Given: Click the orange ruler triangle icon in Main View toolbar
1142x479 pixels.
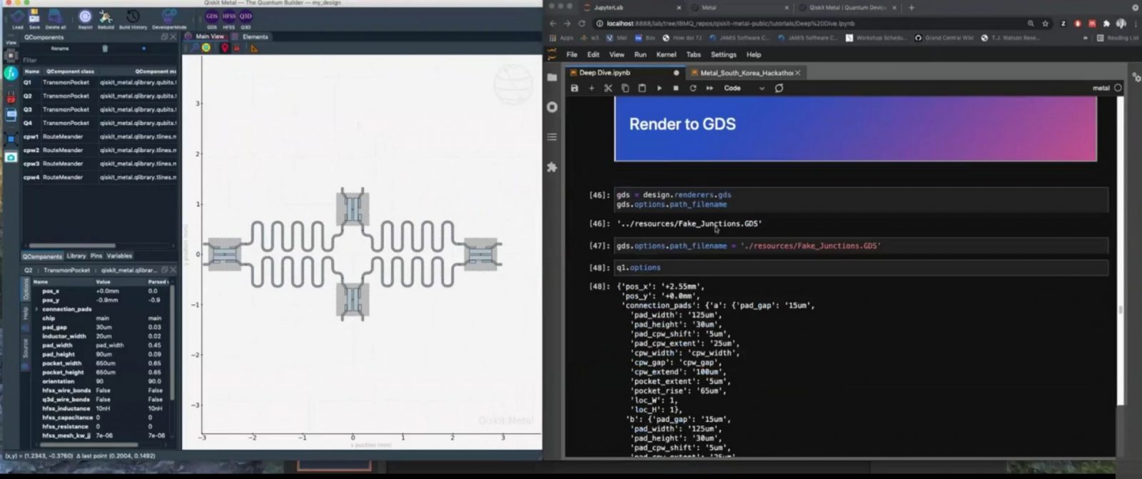Looking at the screenshot, I should click(254, 48).
